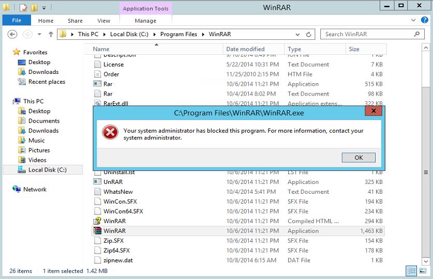
Task: Switch to large thumbnails view in status bar
Action: pyautogui.click(x=423, y=271)
